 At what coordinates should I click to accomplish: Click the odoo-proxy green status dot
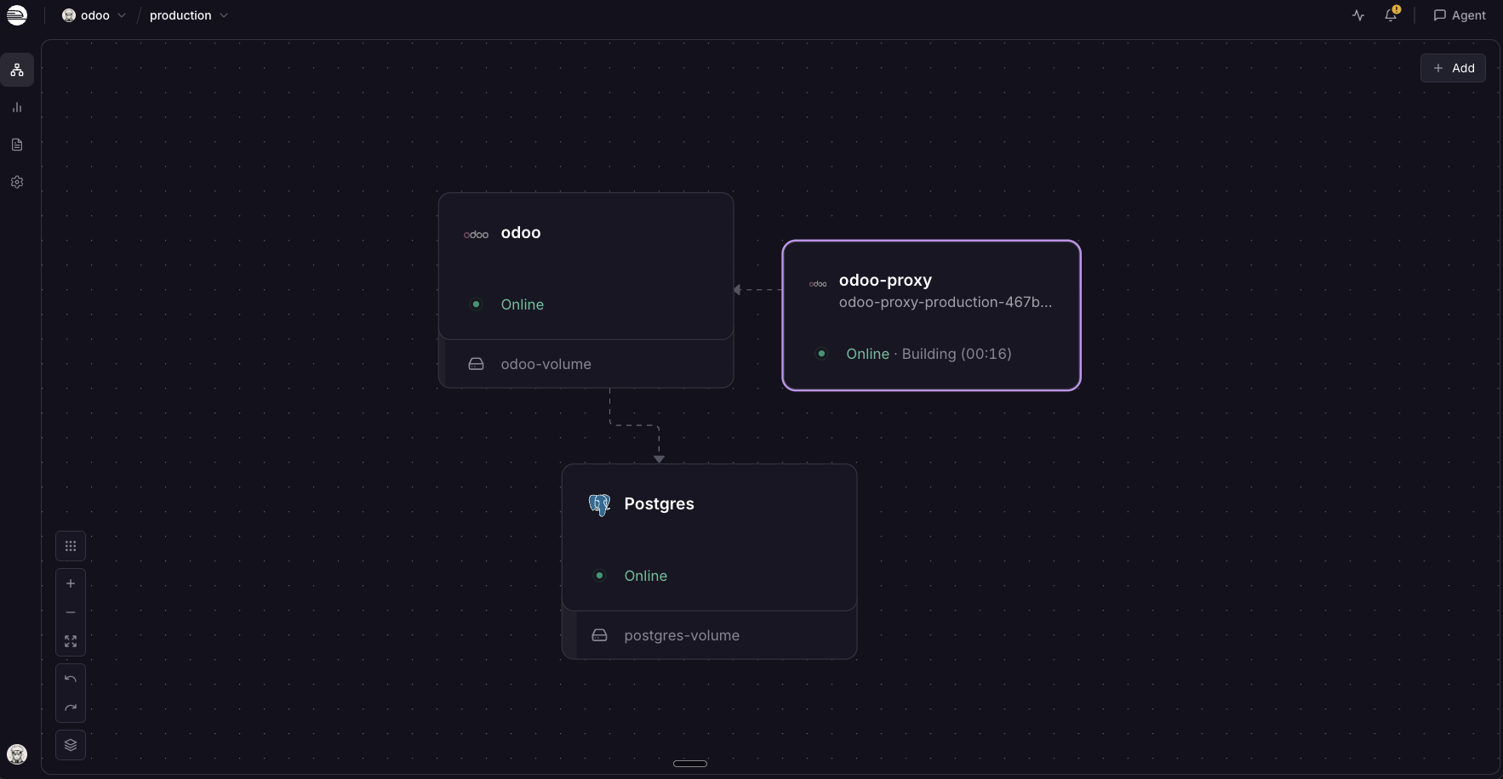[x=821, y=354]
